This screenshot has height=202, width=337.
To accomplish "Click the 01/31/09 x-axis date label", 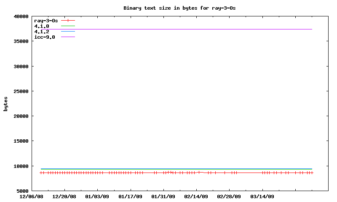I will (163, 197).
